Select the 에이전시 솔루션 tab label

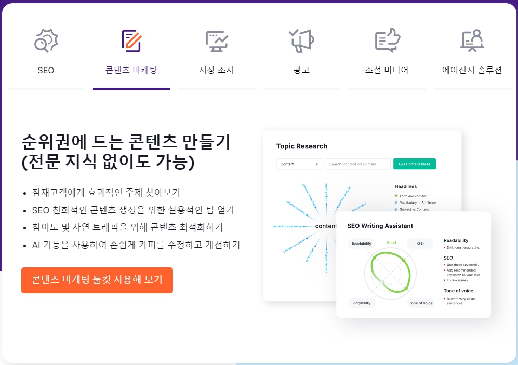pos(472,70)
